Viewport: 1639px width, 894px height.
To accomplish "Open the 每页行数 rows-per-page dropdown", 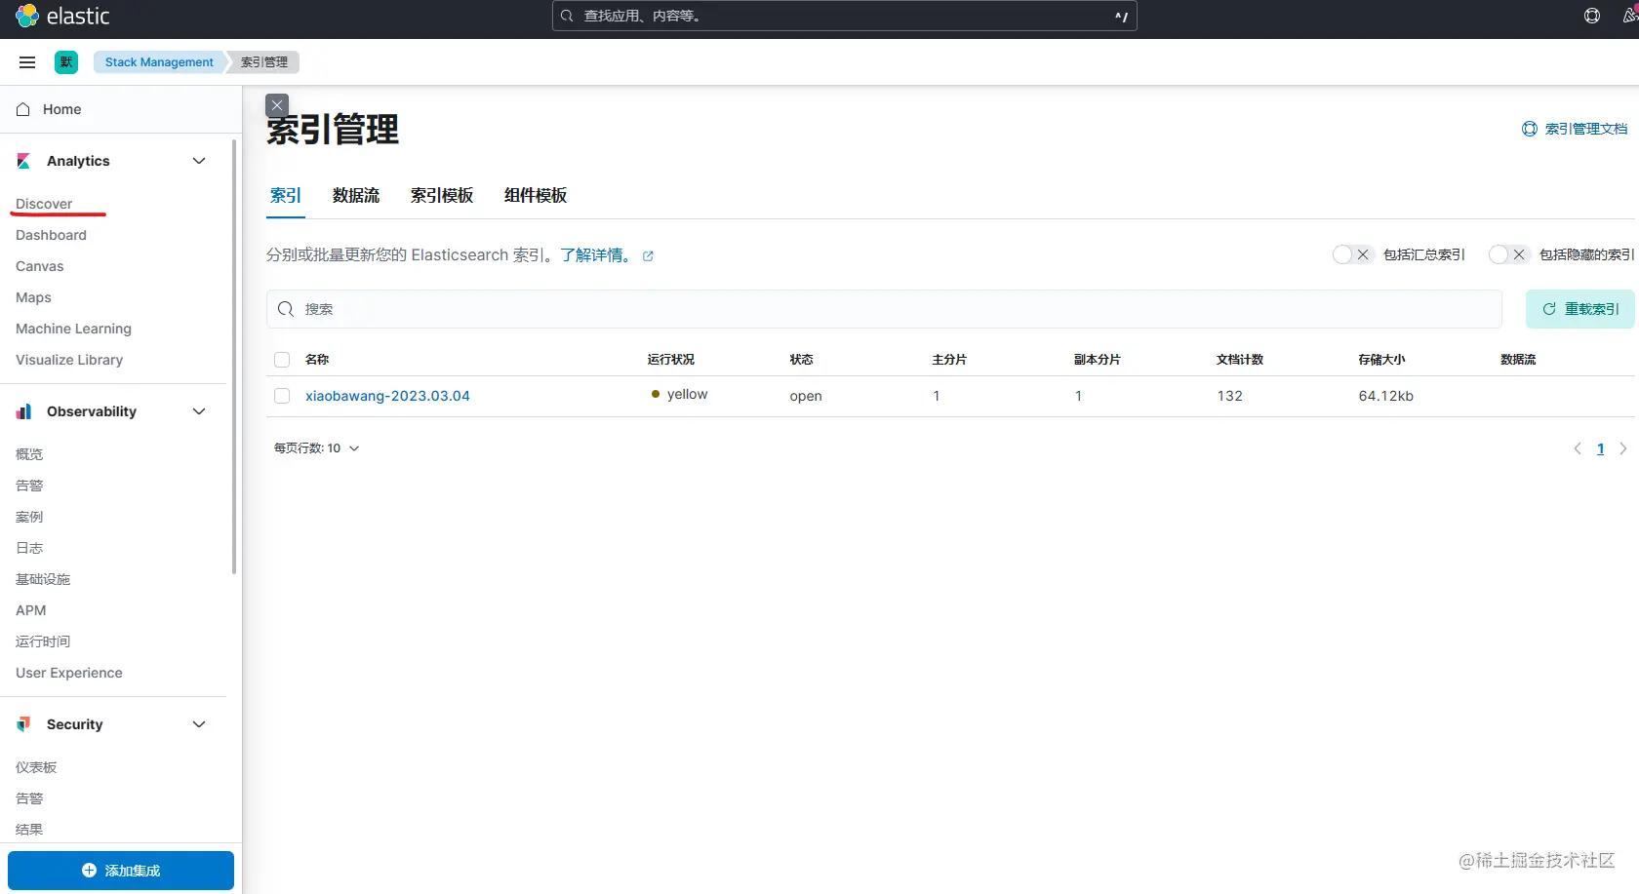I will coord(316,447).
